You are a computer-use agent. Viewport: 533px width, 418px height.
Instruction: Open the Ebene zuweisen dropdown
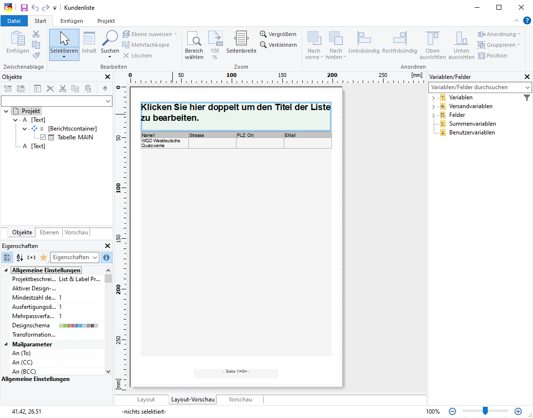[x=150, y=34]
